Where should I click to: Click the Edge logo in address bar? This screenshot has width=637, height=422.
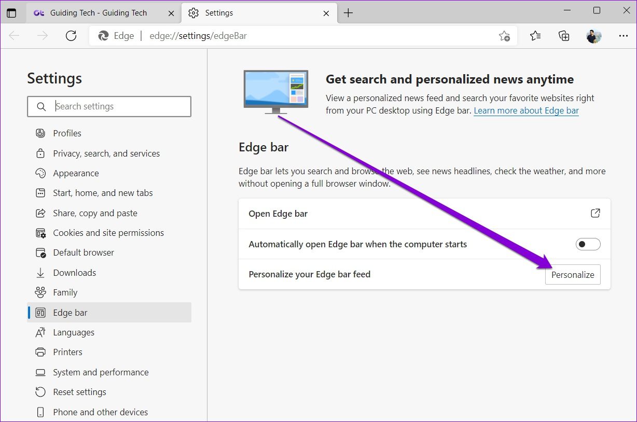coord(104,36)
